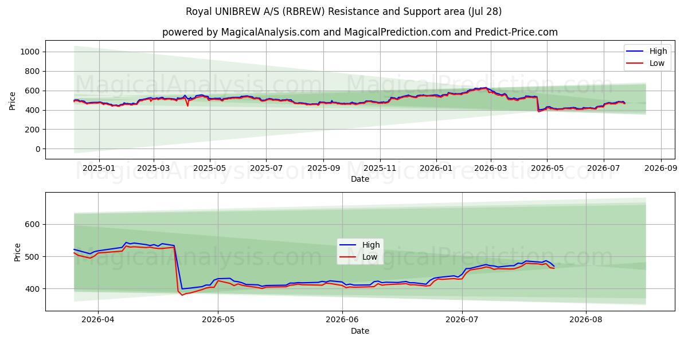The height and width of the screenshot is (344, 688).
Task: Click the 'Price' axis label of top chart
Action: [x=13, y=100]
